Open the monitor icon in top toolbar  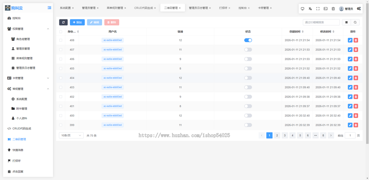[303, 9]
